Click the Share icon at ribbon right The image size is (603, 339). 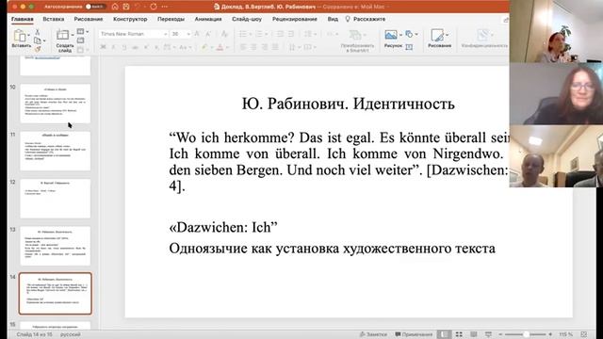point(506,20)
